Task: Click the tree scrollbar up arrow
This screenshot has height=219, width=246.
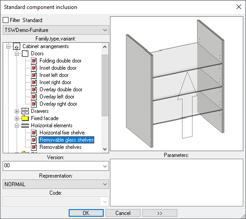Action: coord(105,47)
